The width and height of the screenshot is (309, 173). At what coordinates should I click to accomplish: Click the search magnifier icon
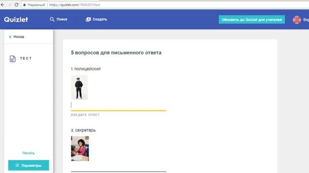tap(52, 19)
